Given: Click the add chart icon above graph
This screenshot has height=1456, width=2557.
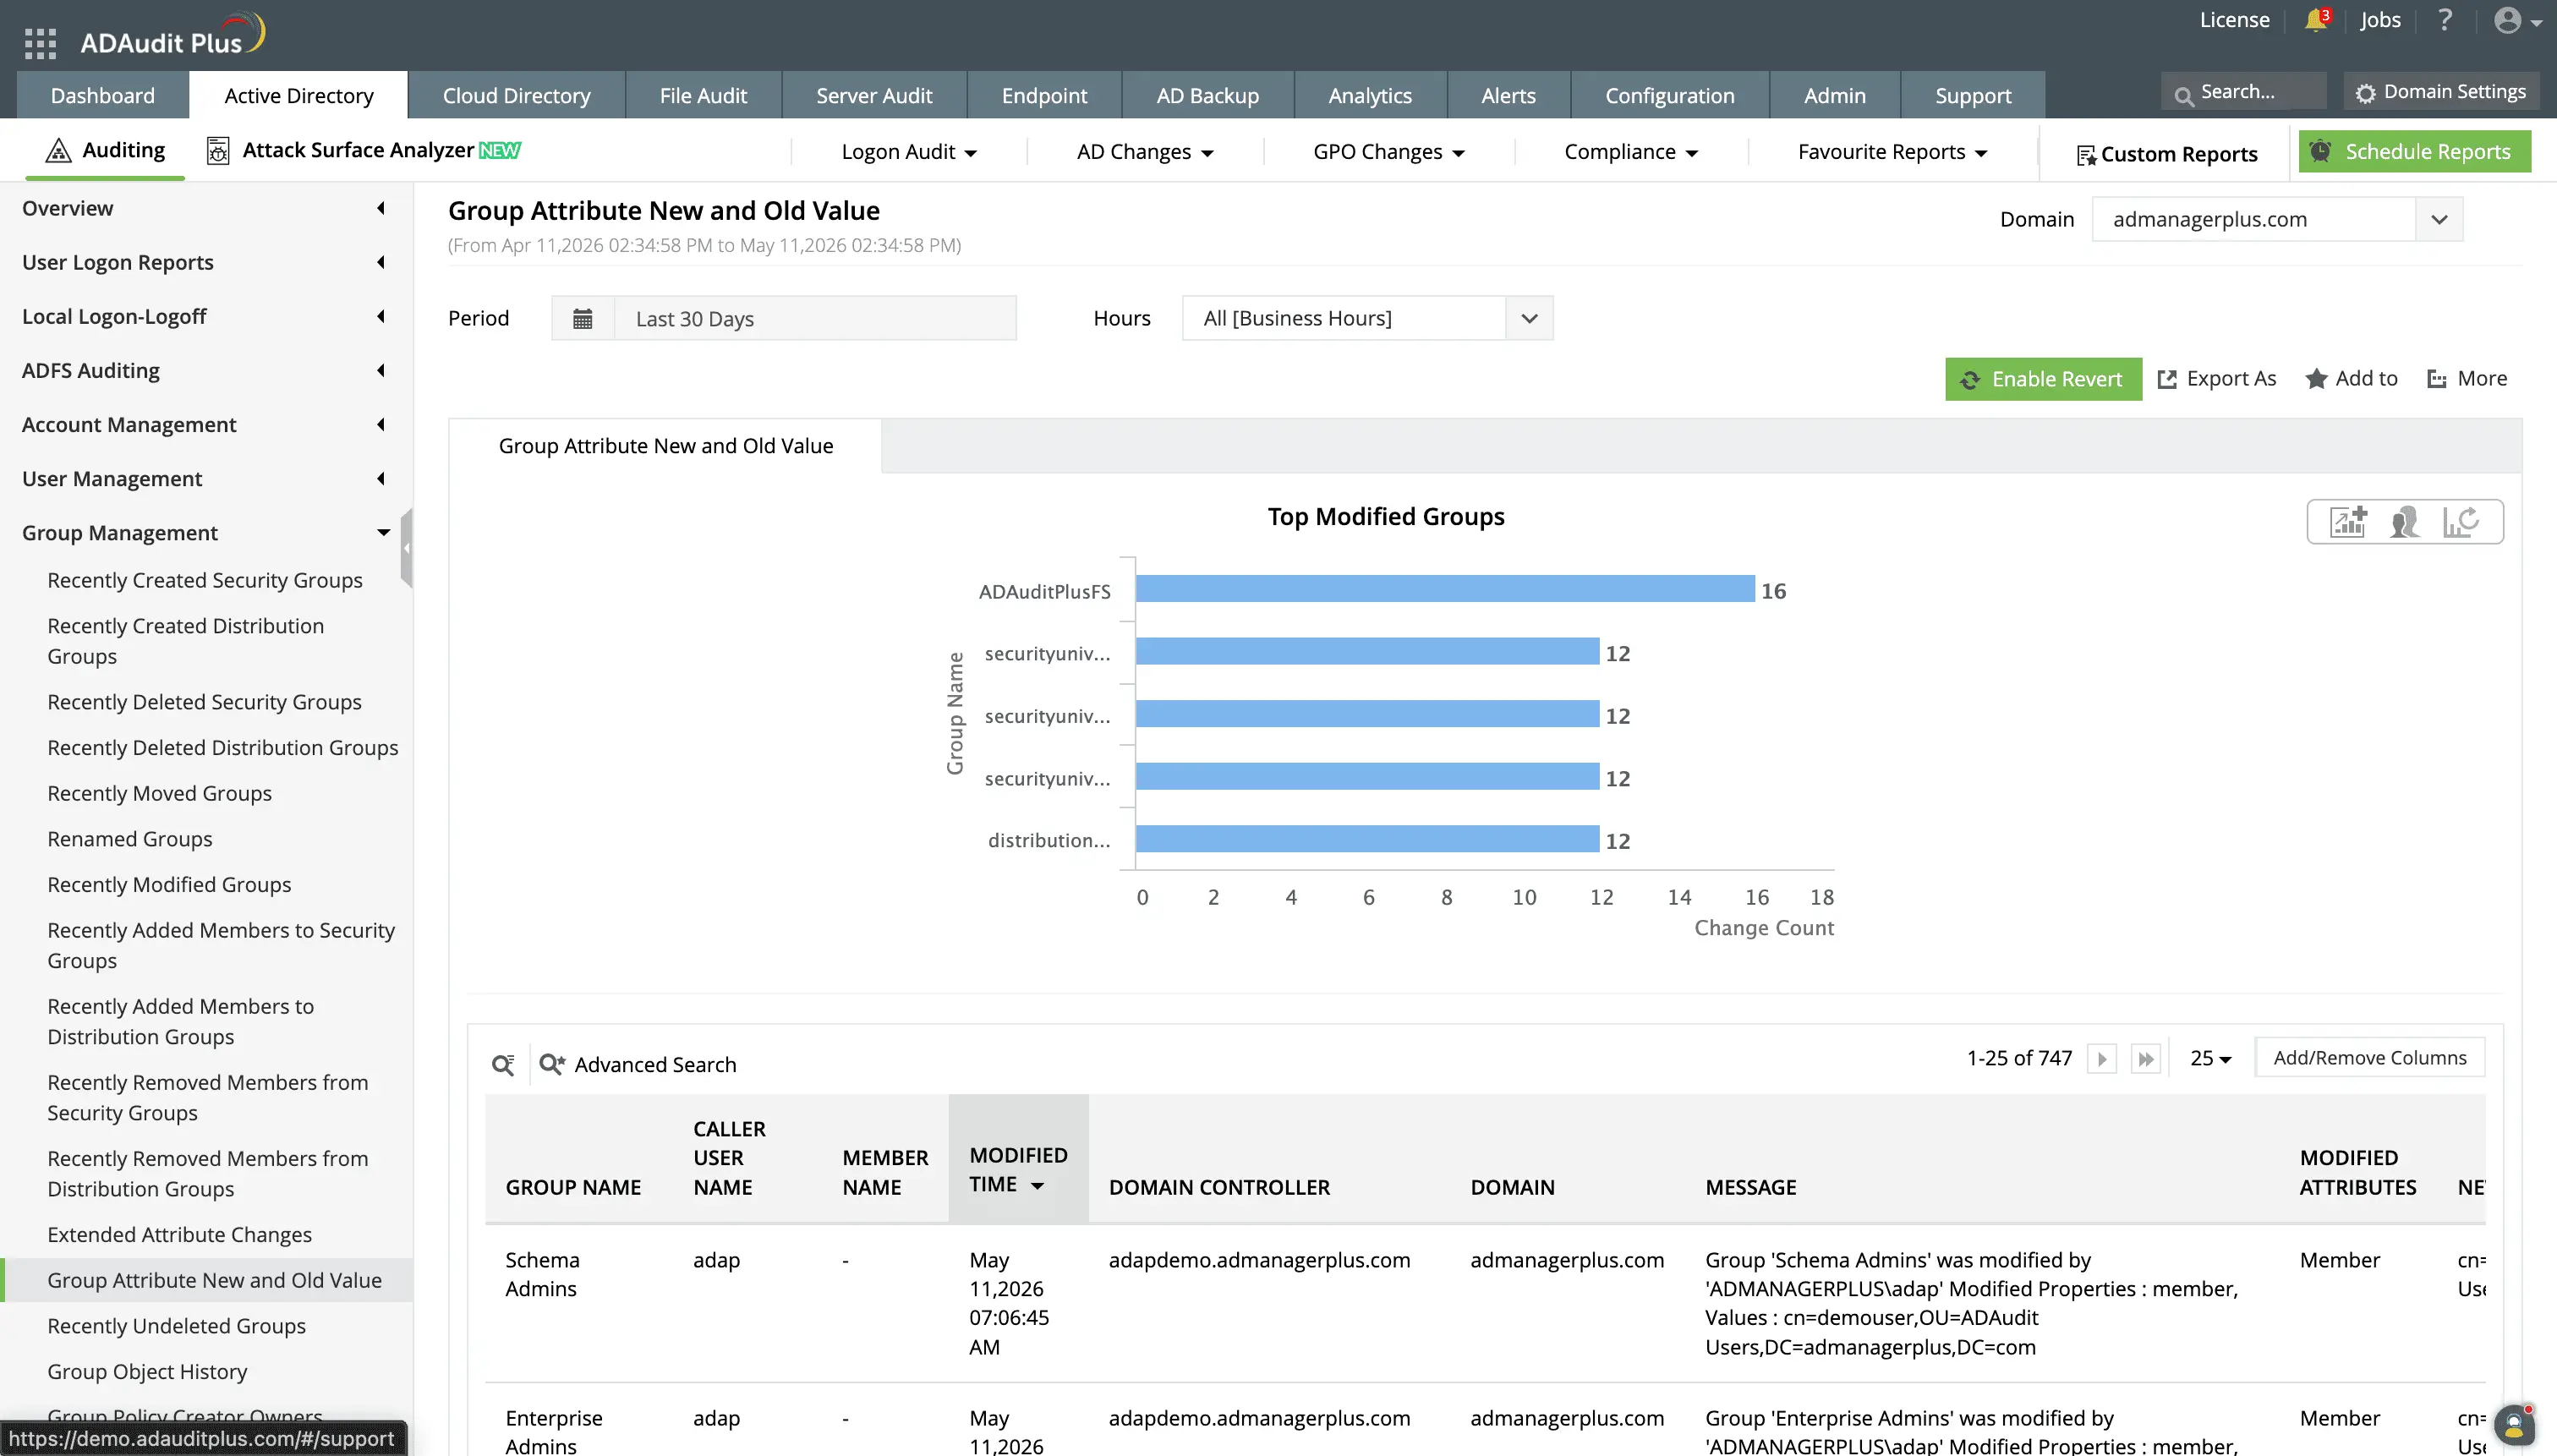Looking at the screenshot, I should [2349, 522].
